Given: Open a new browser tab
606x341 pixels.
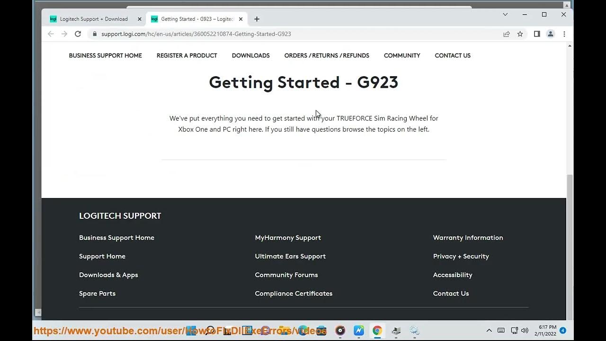Looking at the screenshot, I should pyautogui.click(x=257, y=19).
